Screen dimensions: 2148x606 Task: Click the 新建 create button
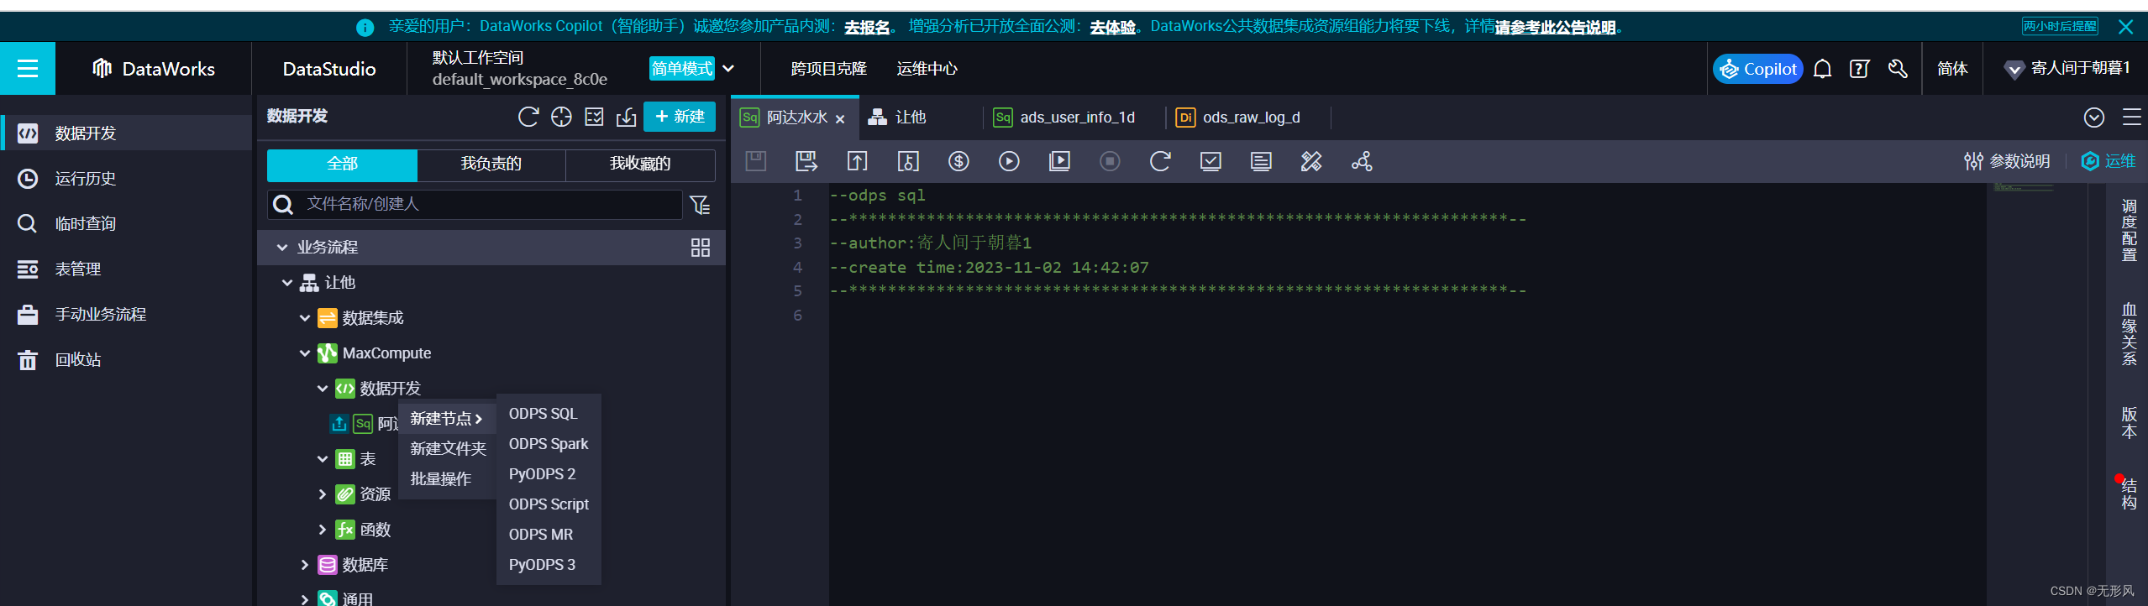pos(680,117)
